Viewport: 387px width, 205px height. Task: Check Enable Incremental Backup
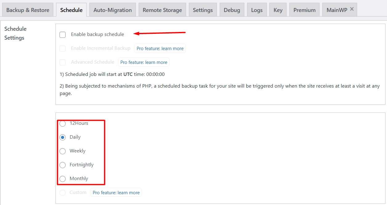[63, 49]
